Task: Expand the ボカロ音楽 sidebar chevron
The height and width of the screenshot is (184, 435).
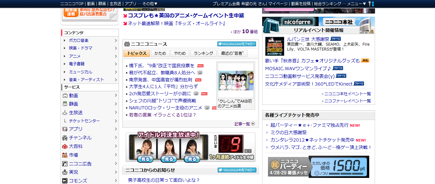Action: (116, 40)
